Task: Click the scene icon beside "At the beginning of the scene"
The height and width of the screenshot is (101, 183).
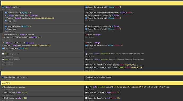Action: click(x=3, y=77)
